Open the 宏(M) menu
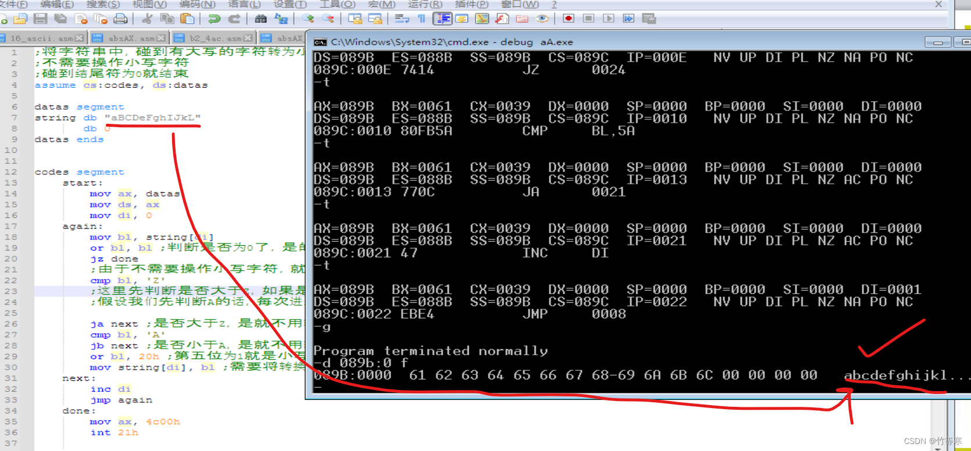Image resolution: width=971 pixels, height=451 pixels. coord(381,4)
